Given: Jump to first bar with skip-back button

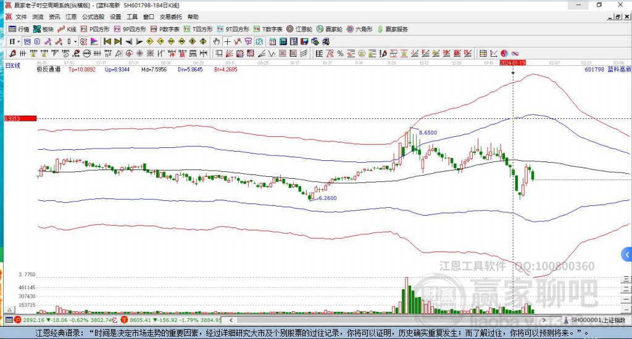Looking at the screenshot, I should [106, 41].
